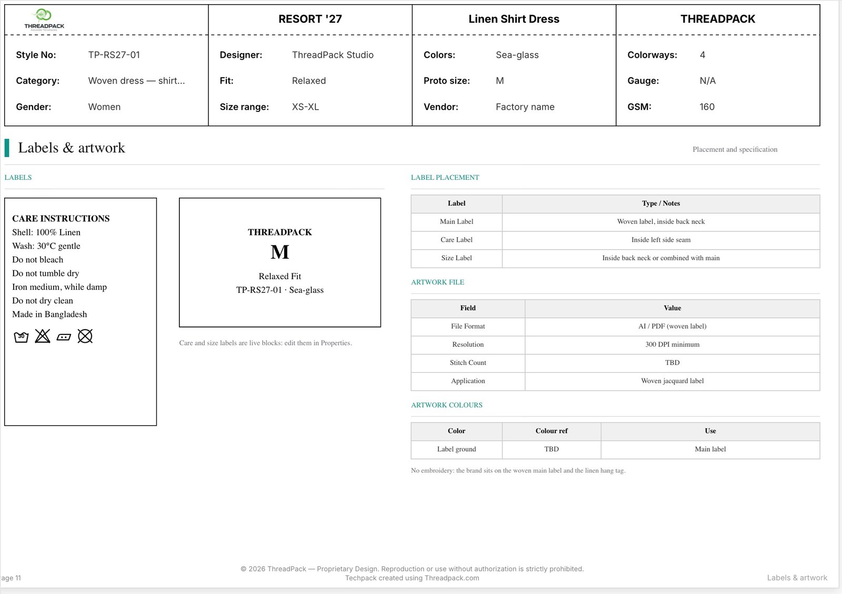Click the Designer value ThreadPack Studio
Image resolution: width=842 pixels, height=594 pixels.
[333, 55]
